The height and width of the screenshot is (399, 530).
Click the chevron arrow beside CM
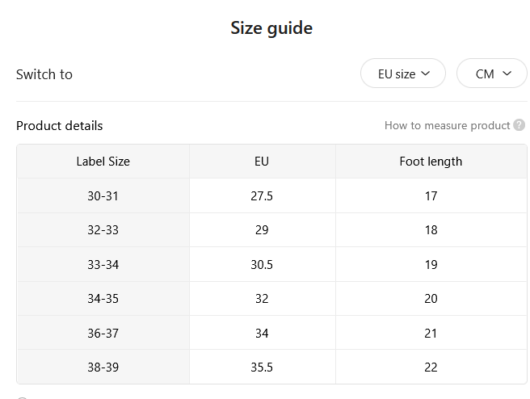click(x=507, y=73)
